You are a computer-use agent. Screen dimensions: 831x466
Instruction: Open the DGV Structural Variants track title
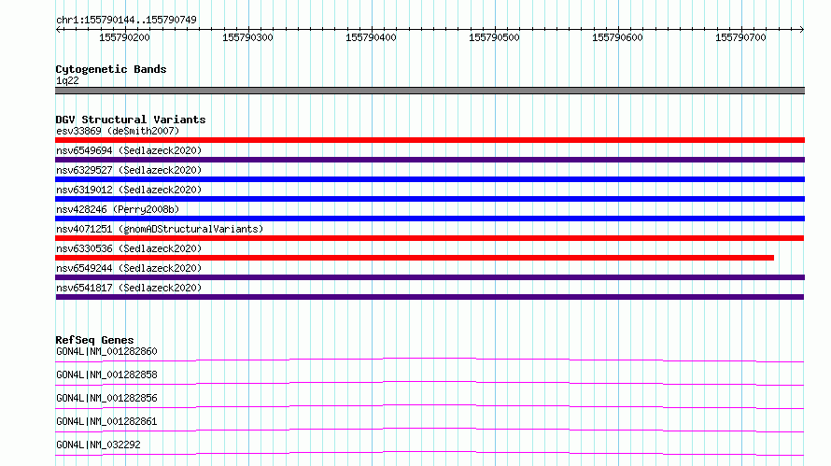tap(131, 120)
